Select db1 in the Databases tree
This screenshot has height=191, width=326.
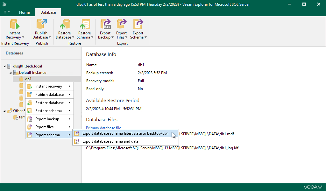click(28, 79)
